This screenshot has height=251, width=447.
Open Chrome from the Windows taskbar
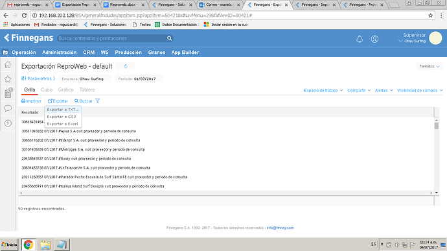click(x=29, y=245)
